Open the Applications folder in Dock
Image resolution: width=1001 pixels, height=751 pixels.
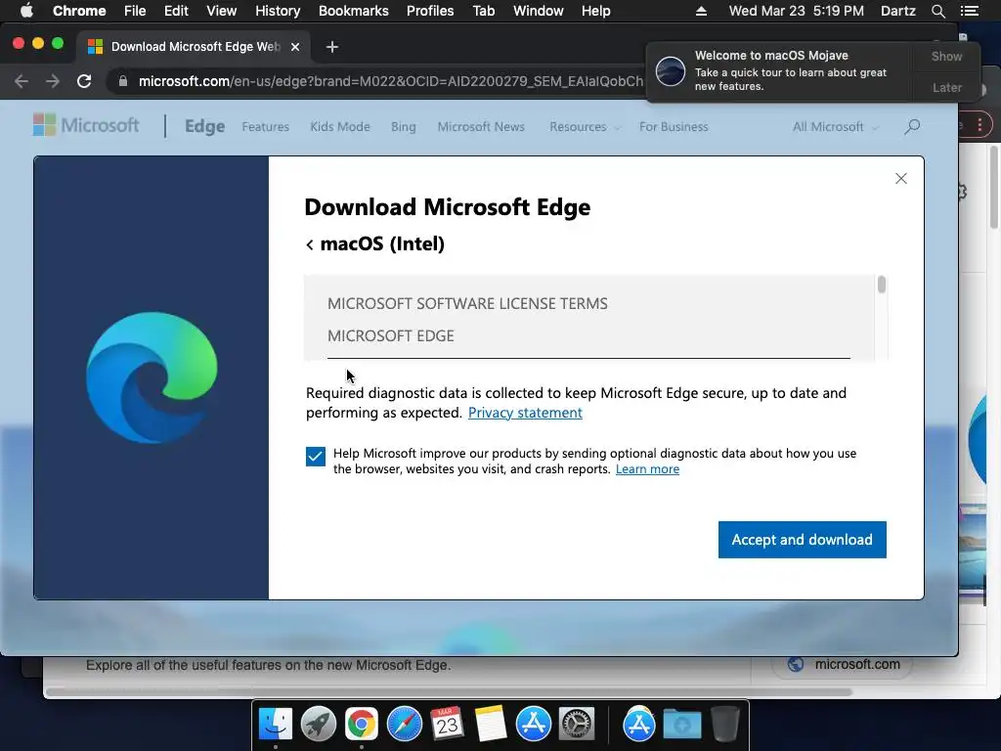(639, 725)
